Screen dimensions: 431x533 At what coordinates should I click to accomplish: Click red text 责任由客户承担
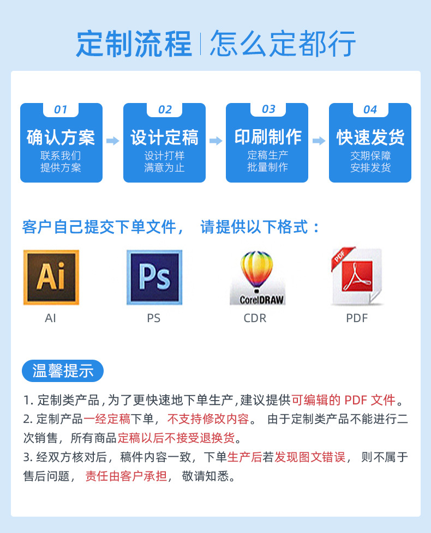[x=126, y=476]
